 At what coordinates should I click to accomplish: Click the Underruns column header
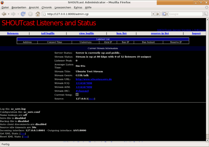86,42
